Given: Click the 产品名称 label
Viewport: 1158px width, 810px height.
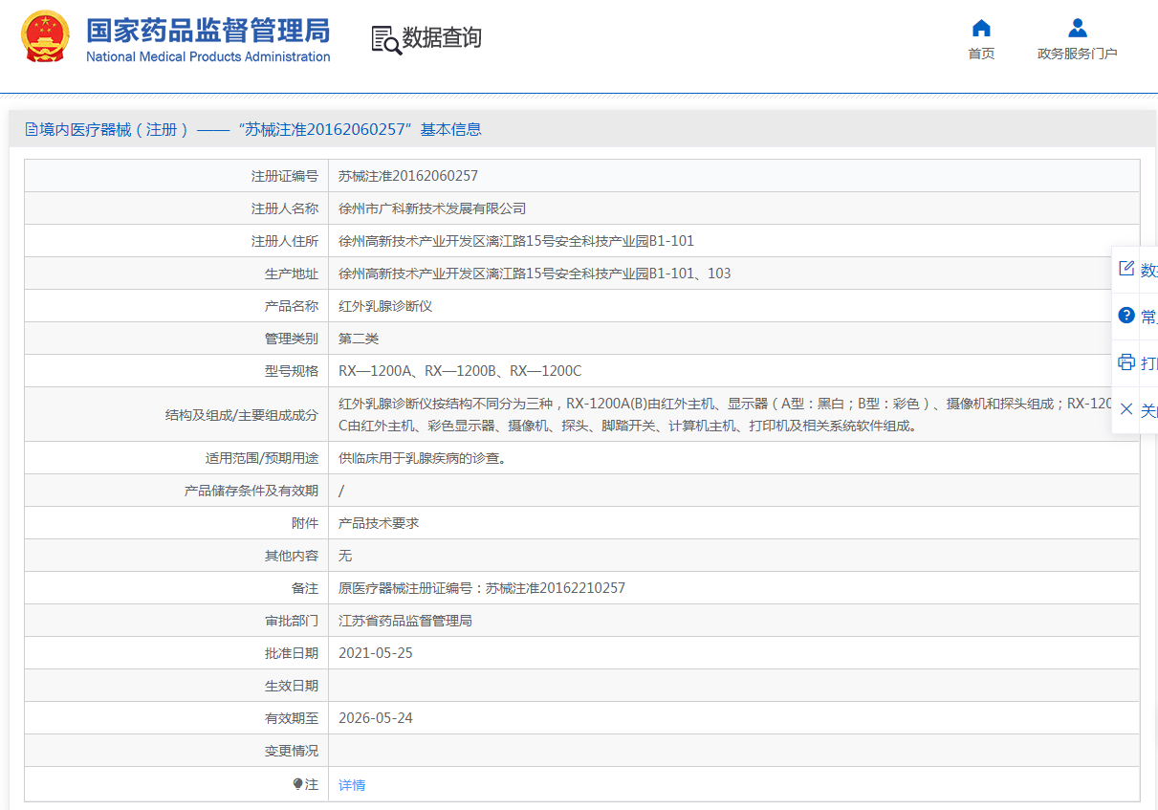Looking at the screenshot, I should pos(292,306).
